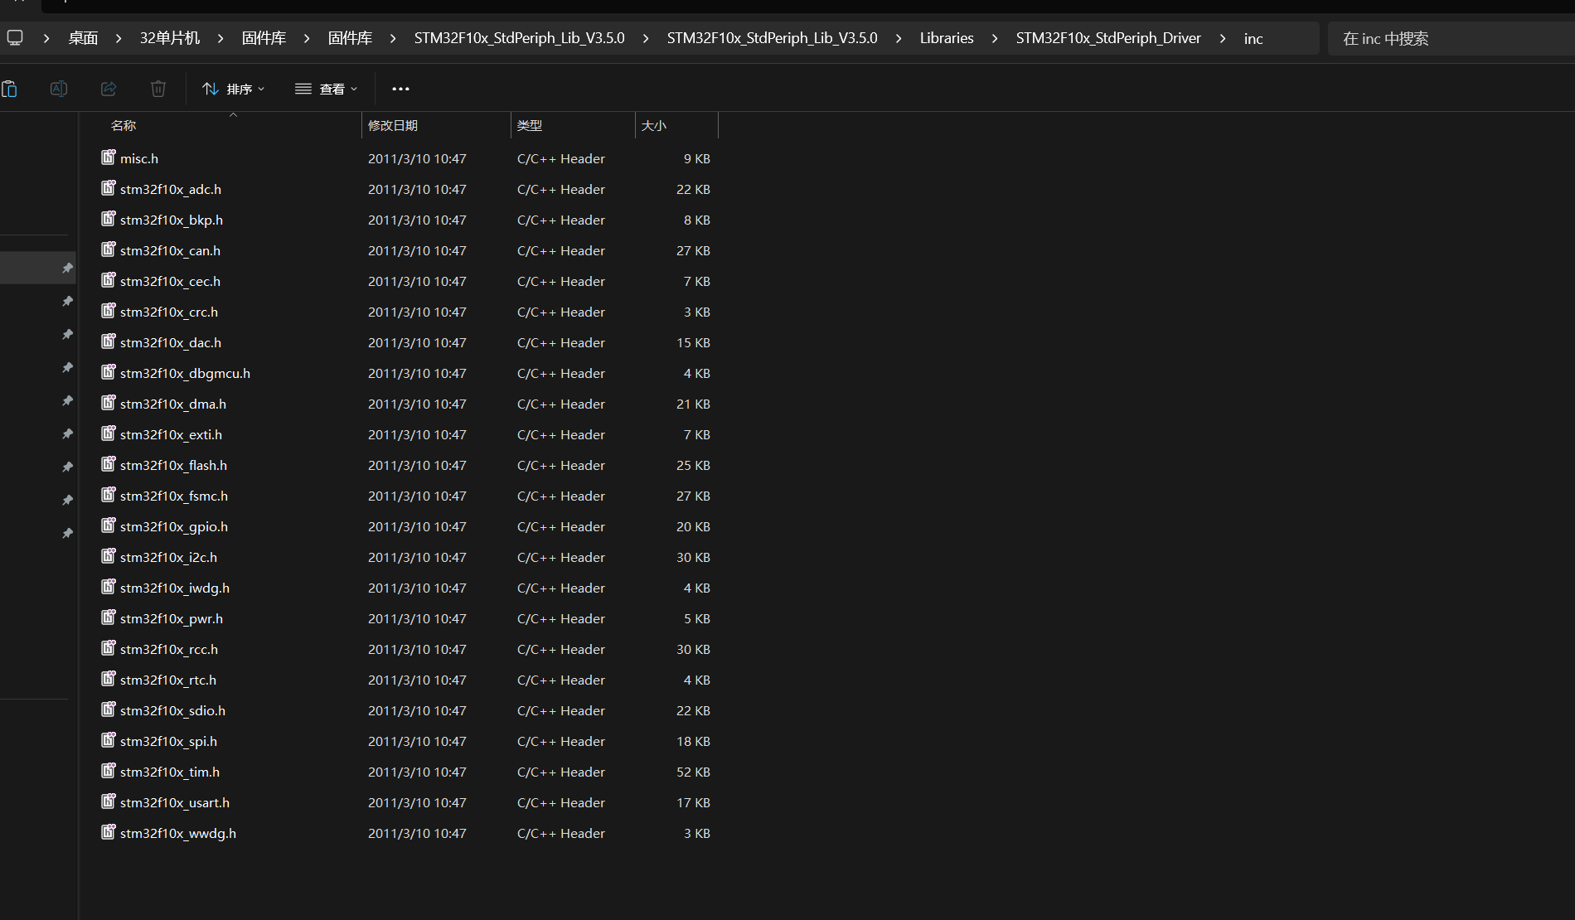
Task: Expand the chevron before 32单片机 breadcrumb
Action: (119, 38)
